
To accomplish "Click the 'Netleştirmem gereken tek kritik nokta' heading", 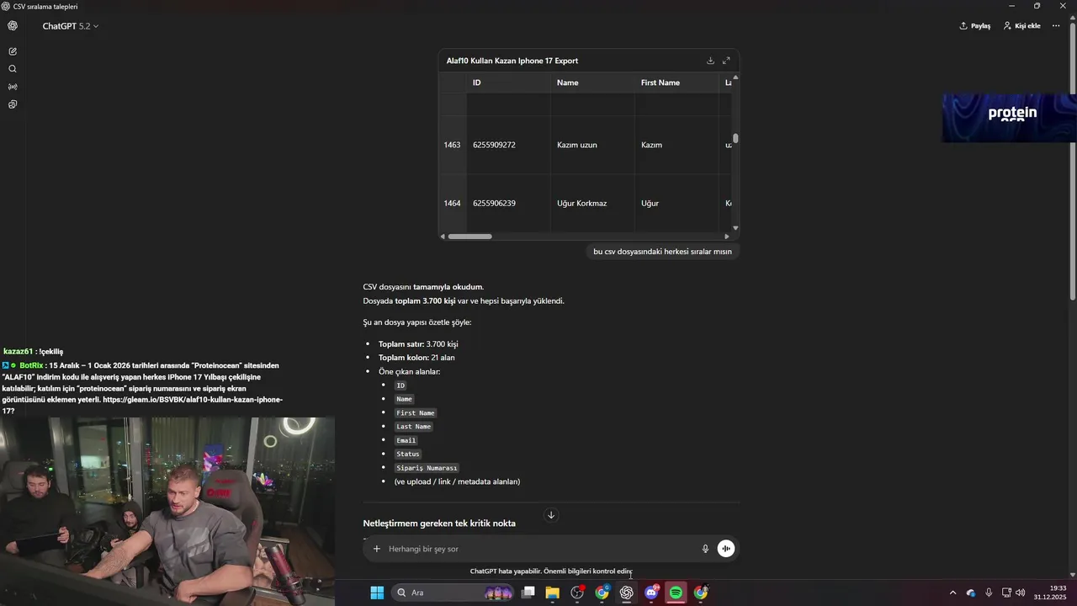I will click(439, 524).
